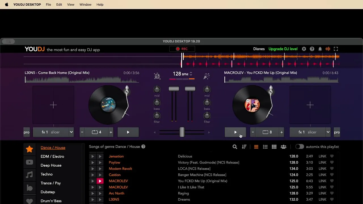Click the Trance / Psy genre
Image resolution: width=363 pixels, height=204 pixels.
coord(51,183)
